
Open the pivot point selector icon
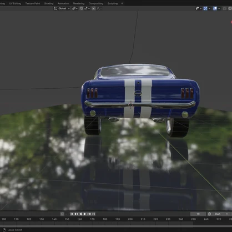(74, 8)
